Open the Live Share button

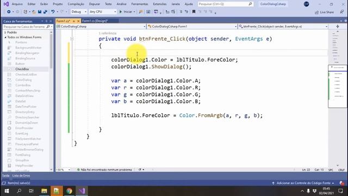[x=324, y=12]
